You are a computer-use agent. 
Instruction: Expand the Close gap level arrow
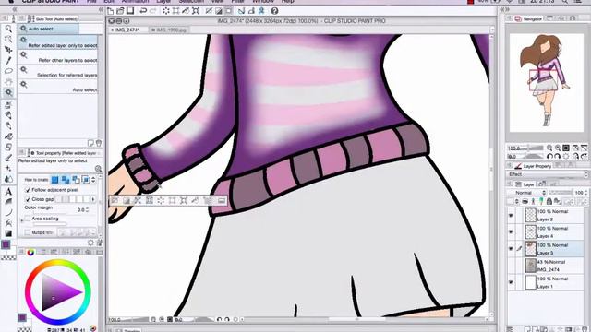pos(94,199)
